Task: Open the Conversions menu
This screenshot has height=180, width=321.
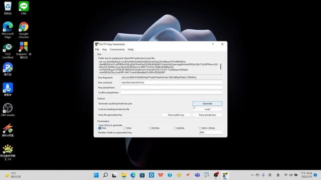Action: click(117, 49)
